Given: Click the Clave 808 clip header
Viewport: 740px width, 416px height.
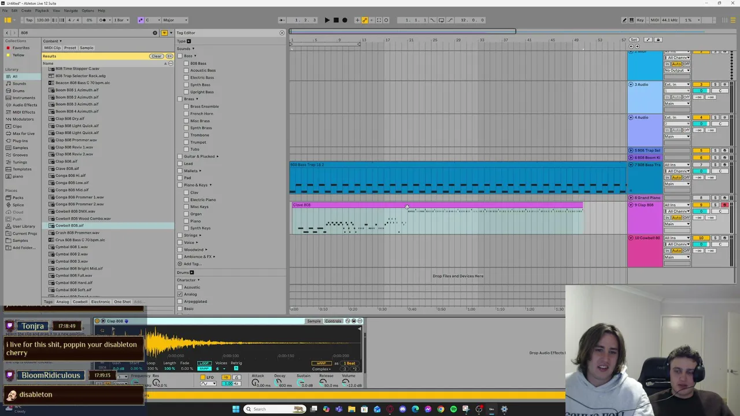Looking at the screenshot, I should [x=437, y=205].
